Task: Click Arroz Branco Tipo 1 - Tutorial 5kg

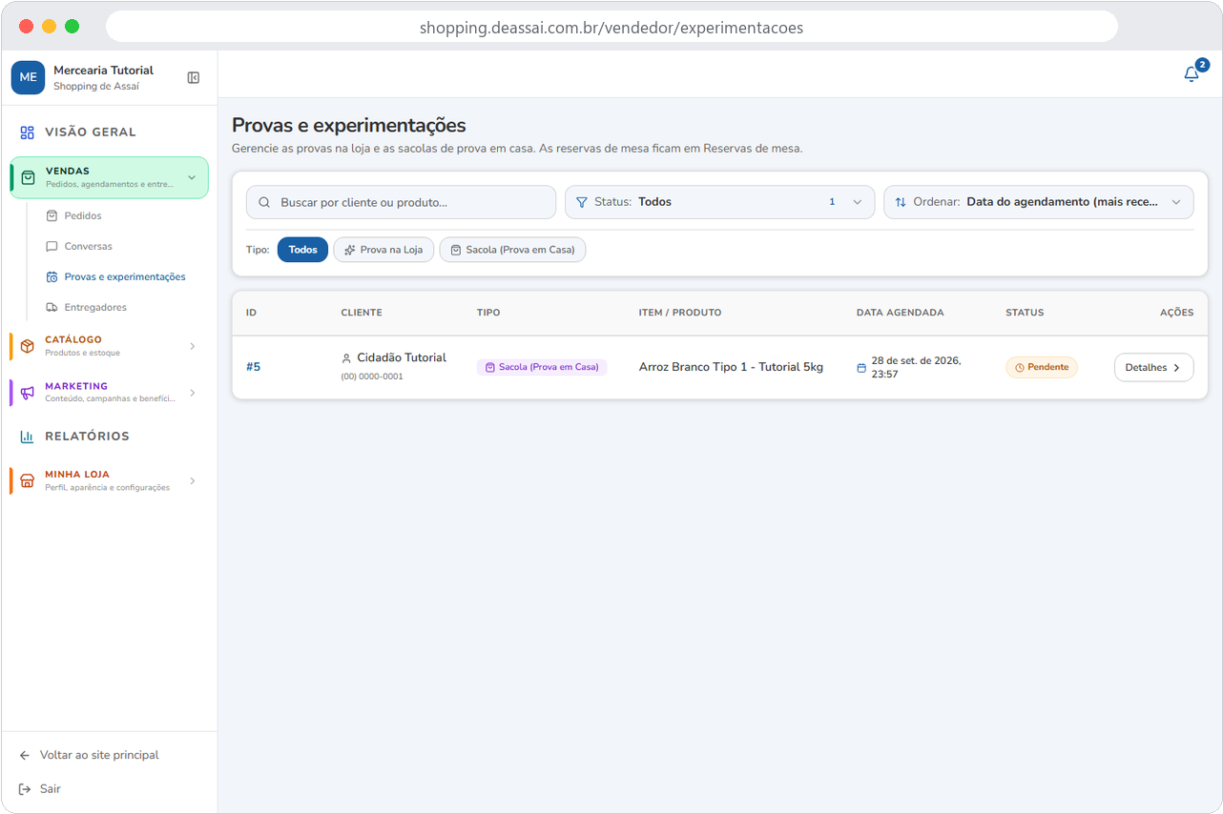Action: [731, 367]
